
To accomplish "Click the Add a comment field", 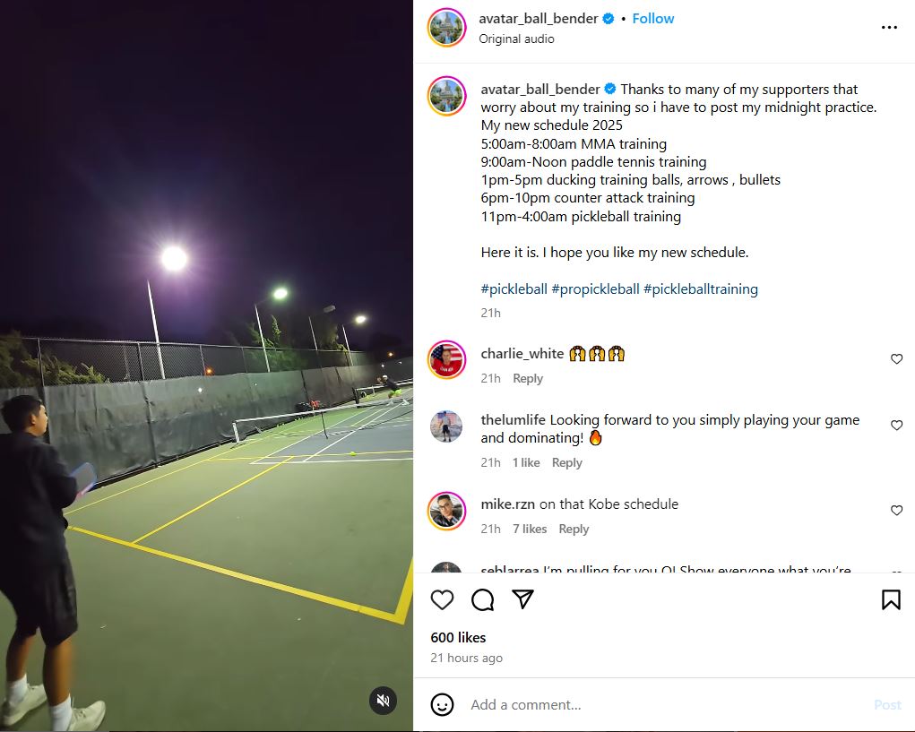I will click(x=665, y=704).
